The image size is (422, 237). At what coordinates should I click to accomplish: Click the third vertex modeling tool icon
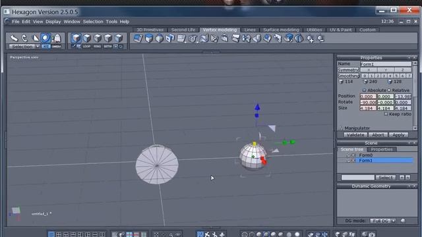160,38
